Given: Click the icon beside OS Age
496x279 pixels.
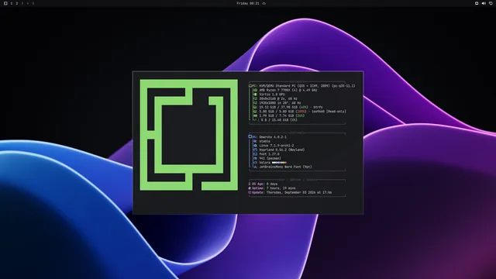Looking at the screenshot, I should point(250,184).
